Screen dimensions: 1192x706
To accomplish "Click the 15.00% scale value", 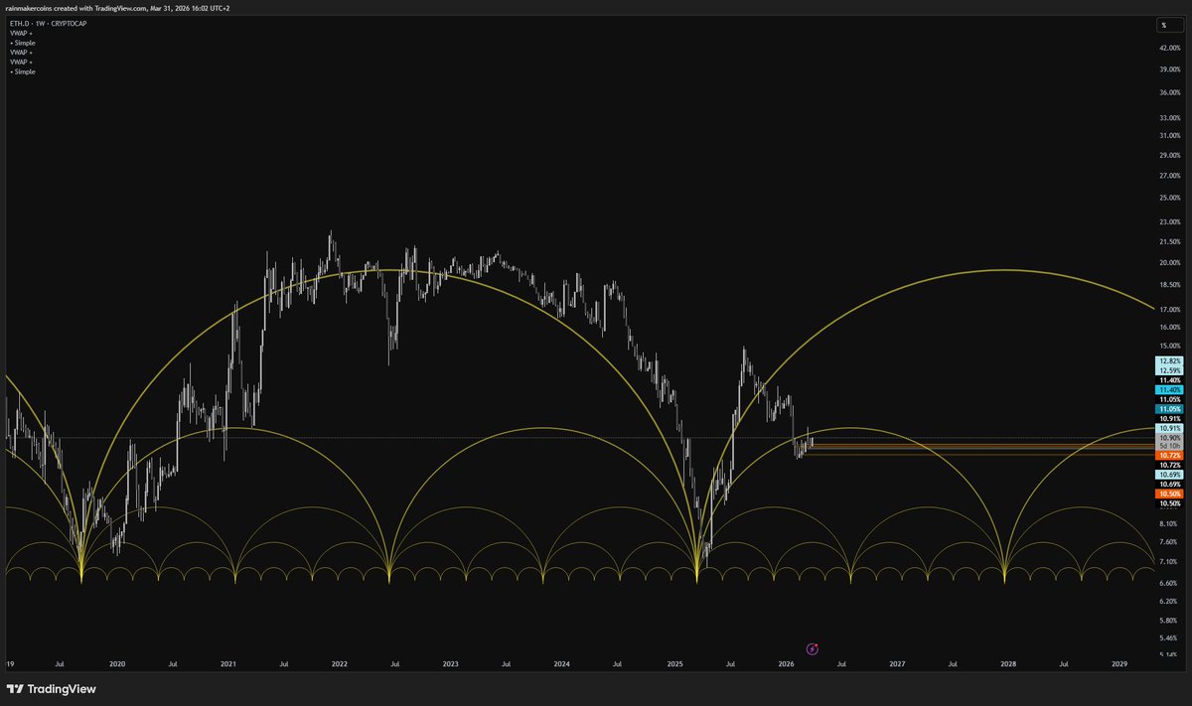I will tap(1169, 346).
